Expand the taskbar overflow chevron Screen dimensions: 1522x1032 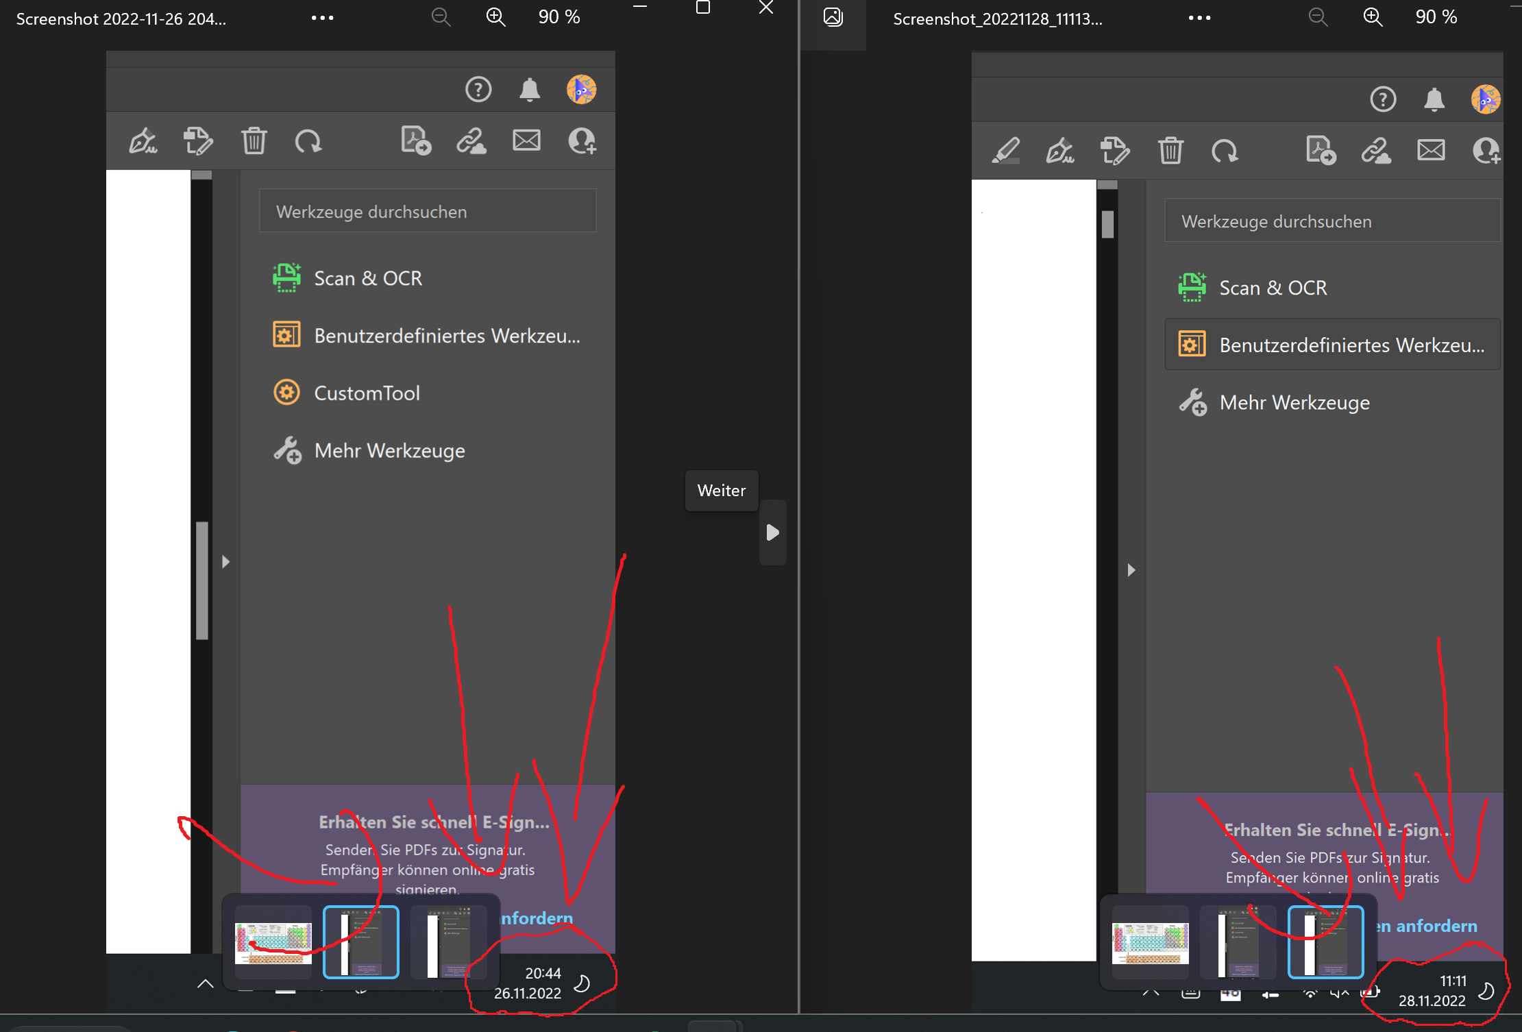click(205, 983)
